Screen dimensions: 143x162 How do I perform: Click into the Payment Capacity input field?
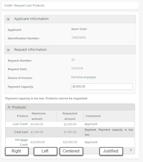pyautogui.click(x=102, y=87)
